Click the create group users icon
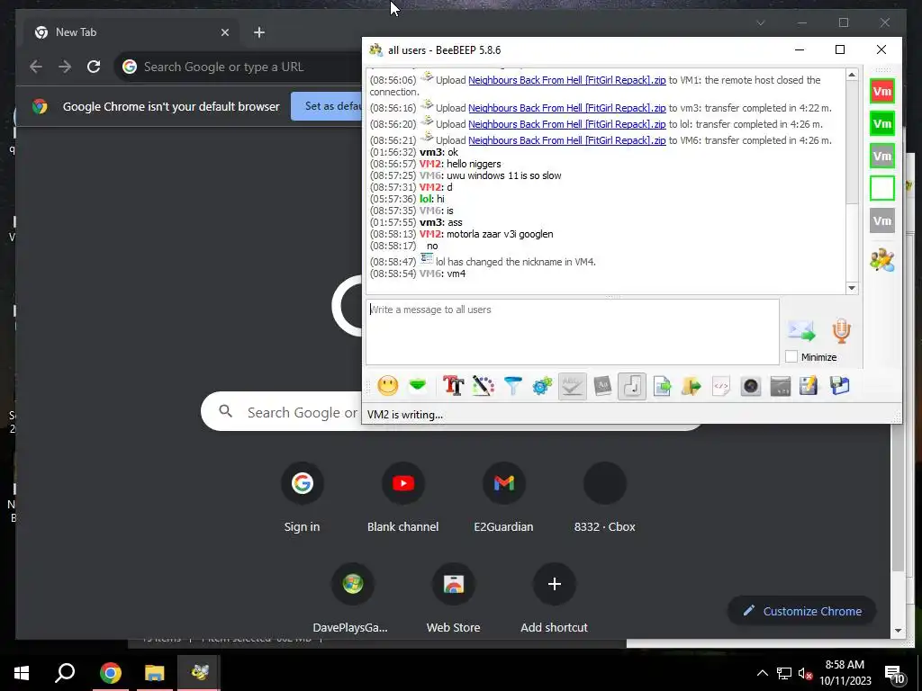The height and width of the screenshot is (691, 922). [x=882, y=260]
